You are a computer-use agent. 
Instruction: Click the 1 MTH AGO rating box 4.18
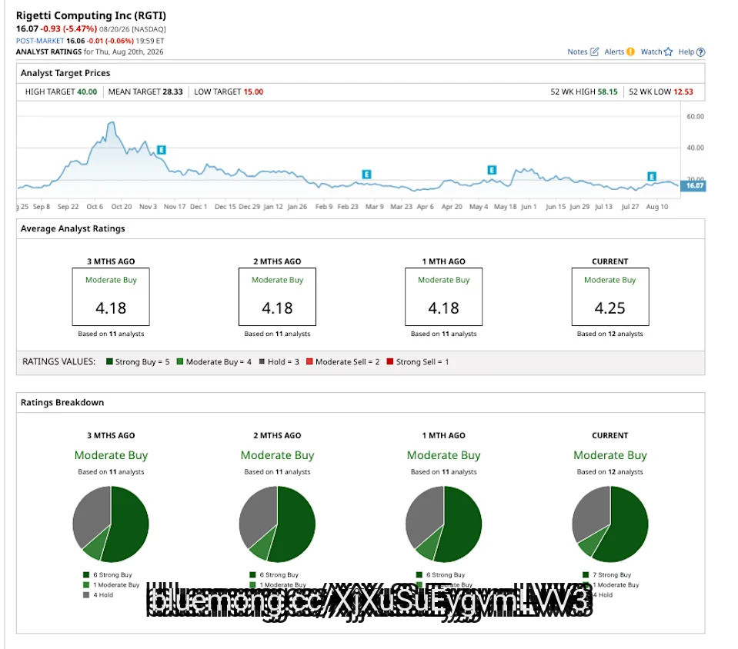coord(444,297)
